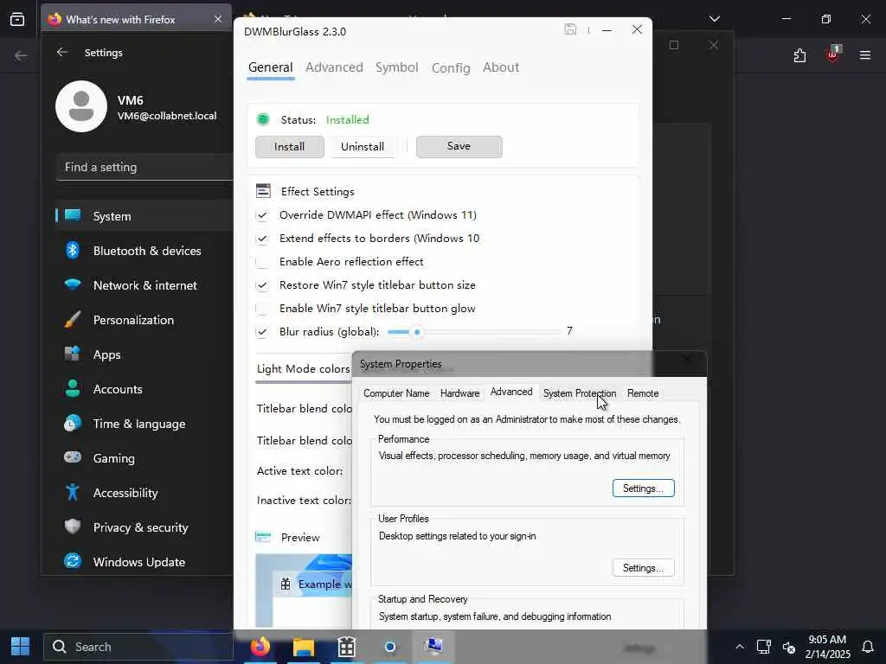Select the What's new with Firefox tab
The width and height of the screenshot is (886, 664).
point(136,19)
